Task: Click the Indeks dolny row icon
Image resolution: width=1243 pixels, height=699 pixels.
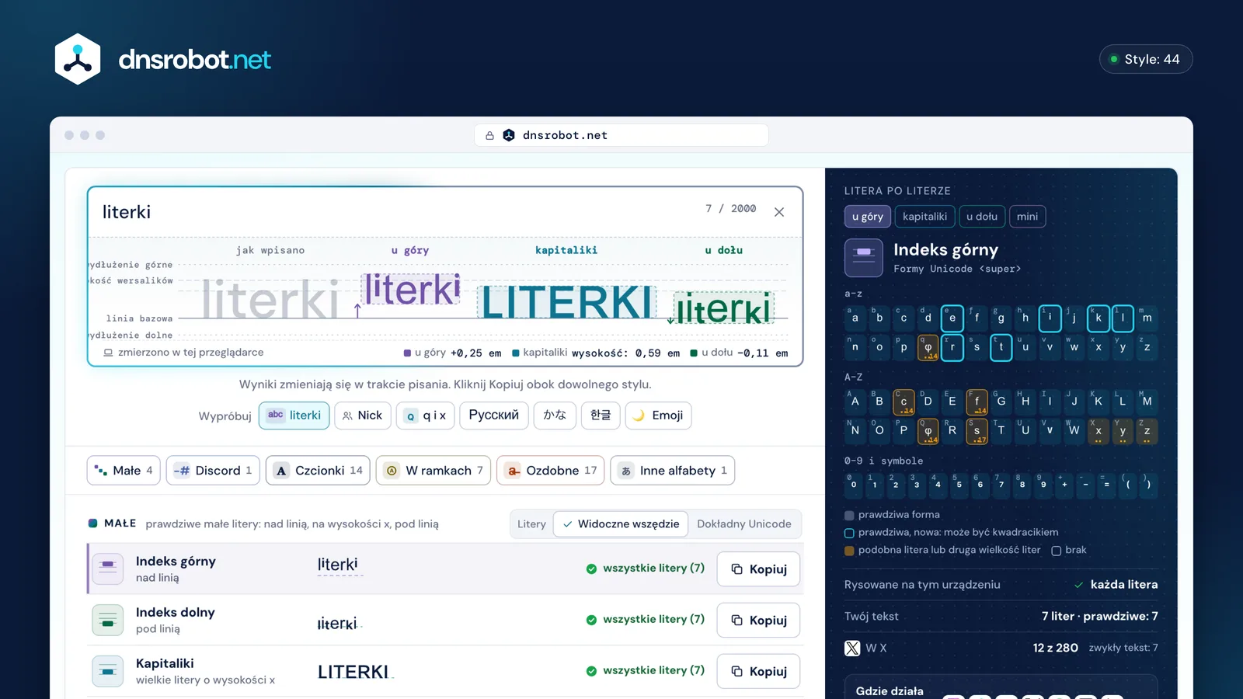Action: (x=108, y=620)
